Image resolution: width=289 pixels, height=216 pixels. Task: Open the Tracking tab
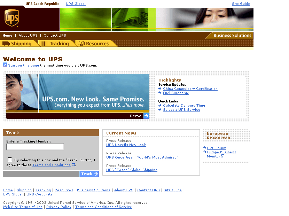tap(56, 44)
